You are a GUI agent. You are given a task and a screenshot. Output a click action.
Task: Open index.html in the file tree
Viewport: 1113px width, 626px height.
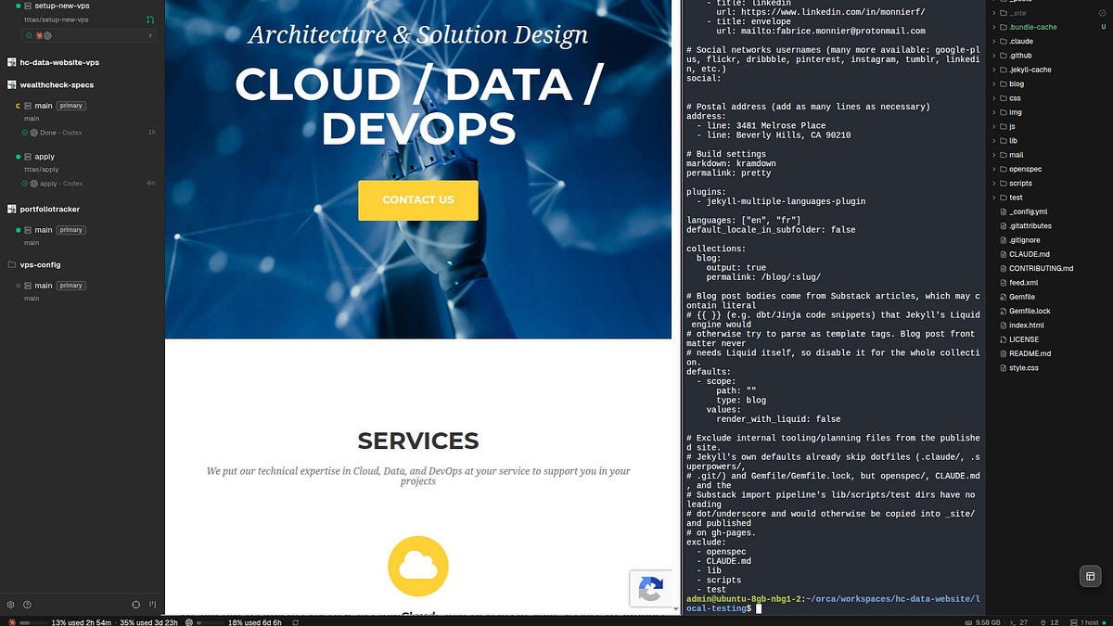click(1027, 326)
